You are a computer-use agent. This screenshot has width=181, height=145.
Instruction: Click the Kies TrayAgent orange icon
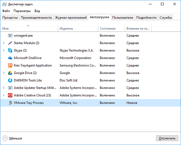coord(10,66)
